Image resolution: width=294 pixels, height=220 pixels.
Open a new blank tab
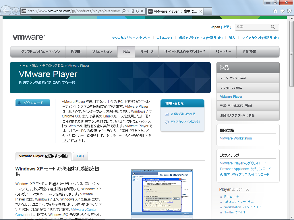(208, 11)
